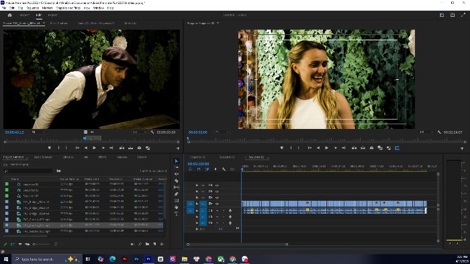Toggle the V1 track eye output
The height and width of the screenshot is (264, 470).
(x=217, y=204)
